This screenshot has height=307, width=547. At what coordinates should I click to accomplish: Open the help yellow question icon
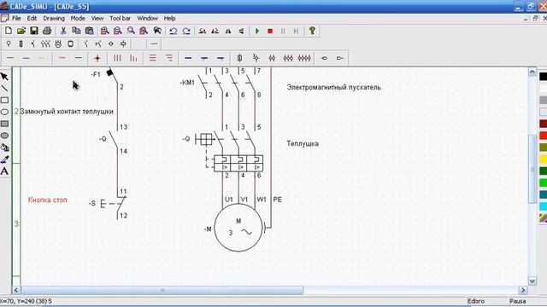coord(312,31)
